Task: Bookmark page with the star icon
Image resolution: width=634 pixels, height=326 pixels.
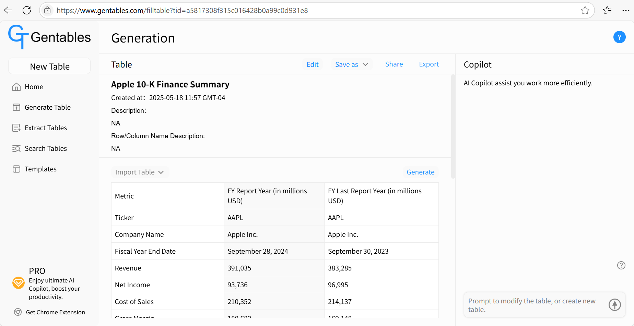Action: pyautogui.click(x=585, y=10)
